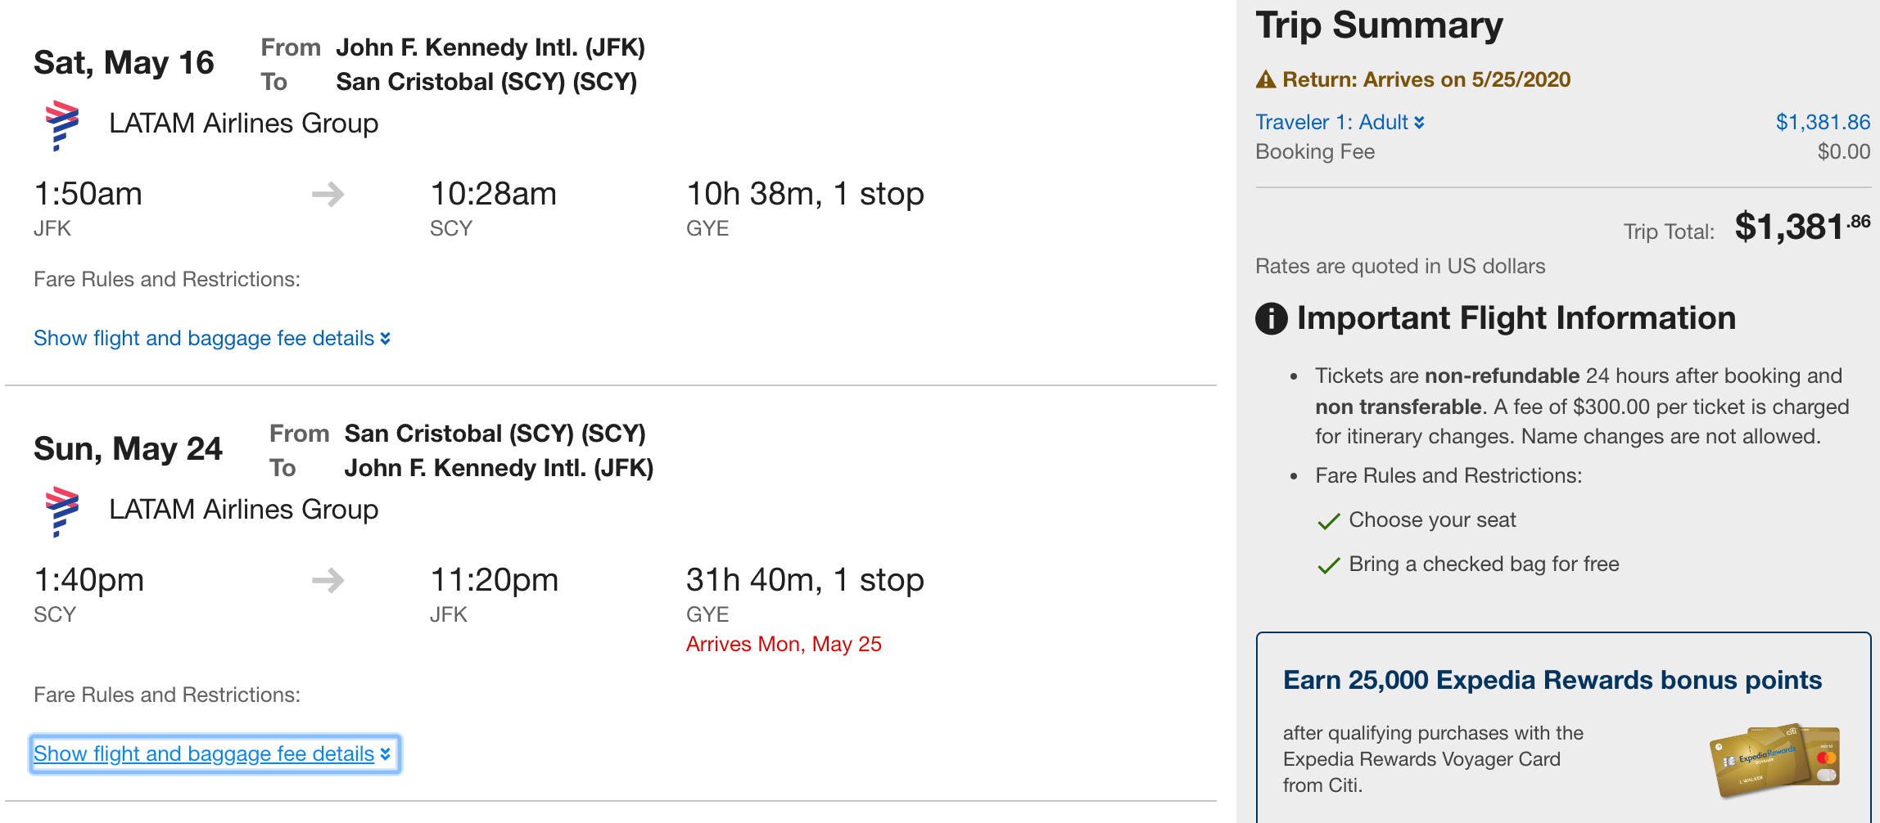The width and height of the screenshot is (1880, 823).
Task: Click the 31h 40m, 1 stop duration text
Action: tap(805, 581)
